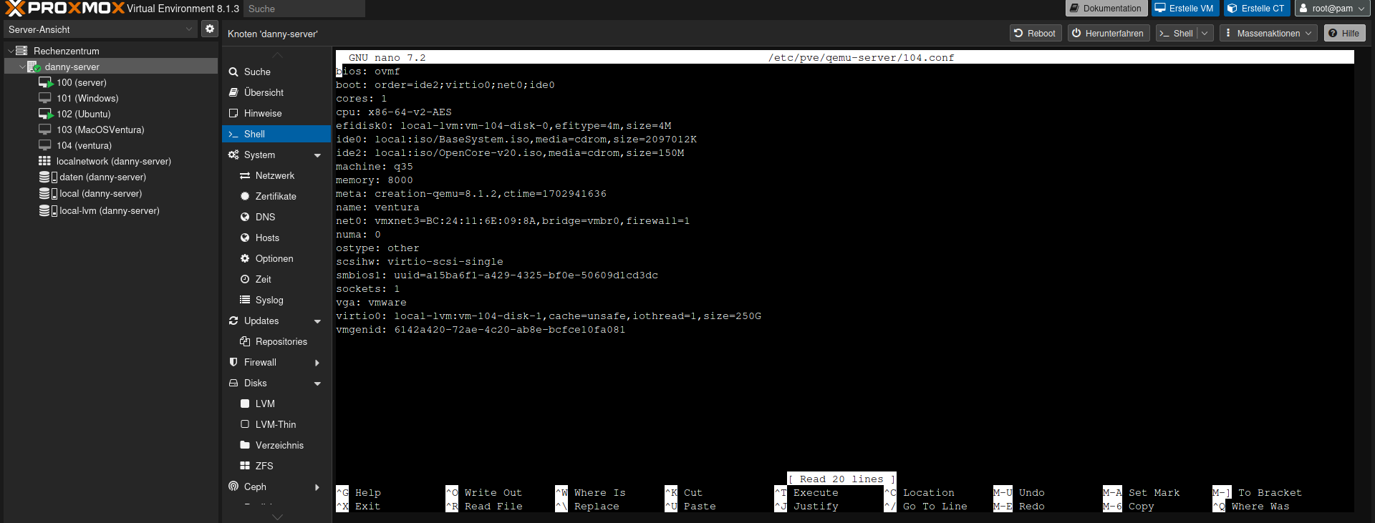Click Erstelle VM button
1375x523 pixels.
(x=1185, y=9)
